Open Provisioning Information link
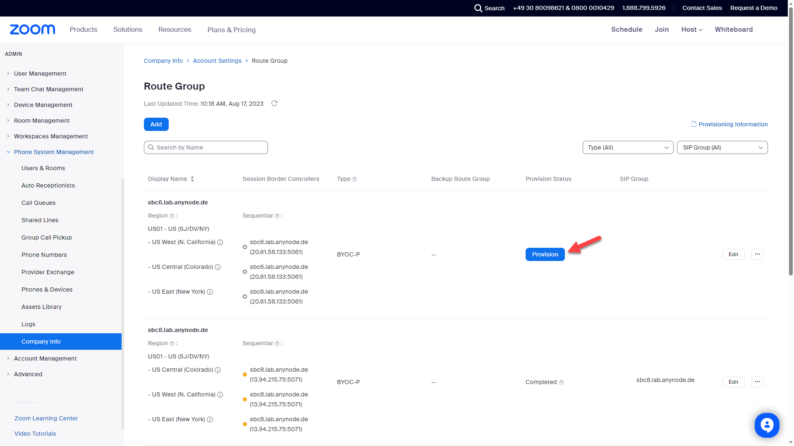794x446 pixels. 733,124
